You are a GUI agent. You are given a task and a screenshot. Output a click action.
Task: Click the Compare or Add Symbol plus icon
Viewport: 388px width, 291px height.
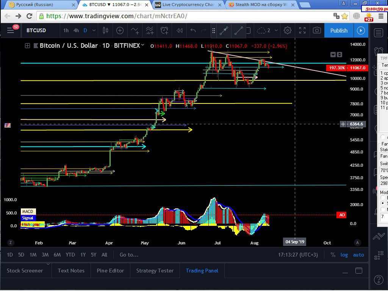(120, 30)
